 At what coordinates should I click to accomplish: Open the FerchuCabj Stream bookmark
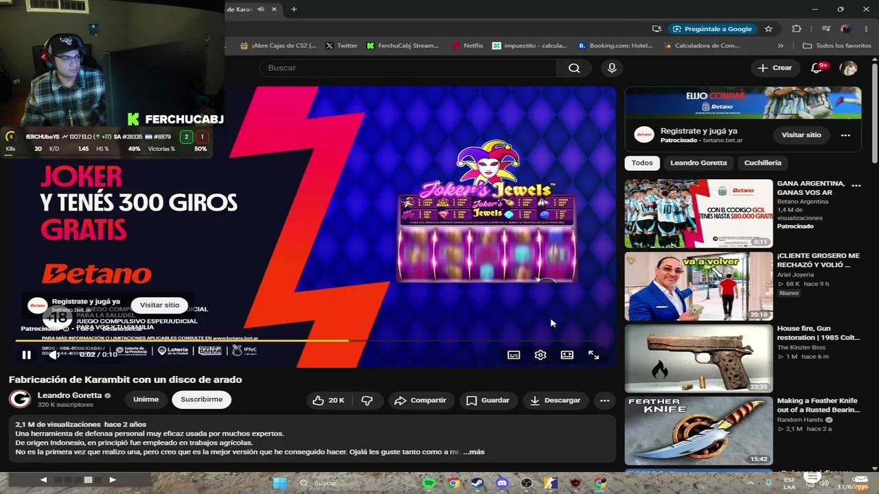(403, 46)
